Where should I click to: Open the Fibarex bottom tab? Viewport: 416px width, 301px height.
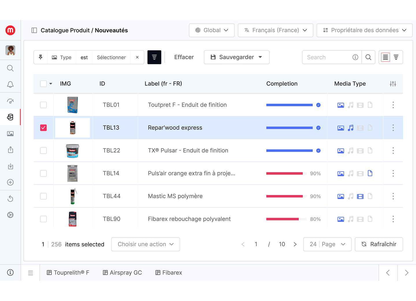tap(169, 273)
